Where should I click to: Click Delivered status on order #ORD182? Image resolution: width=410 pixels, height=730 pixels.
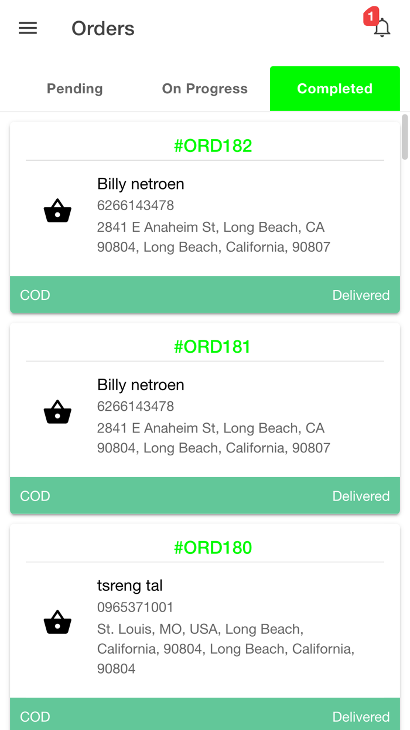tap(361, 295)
